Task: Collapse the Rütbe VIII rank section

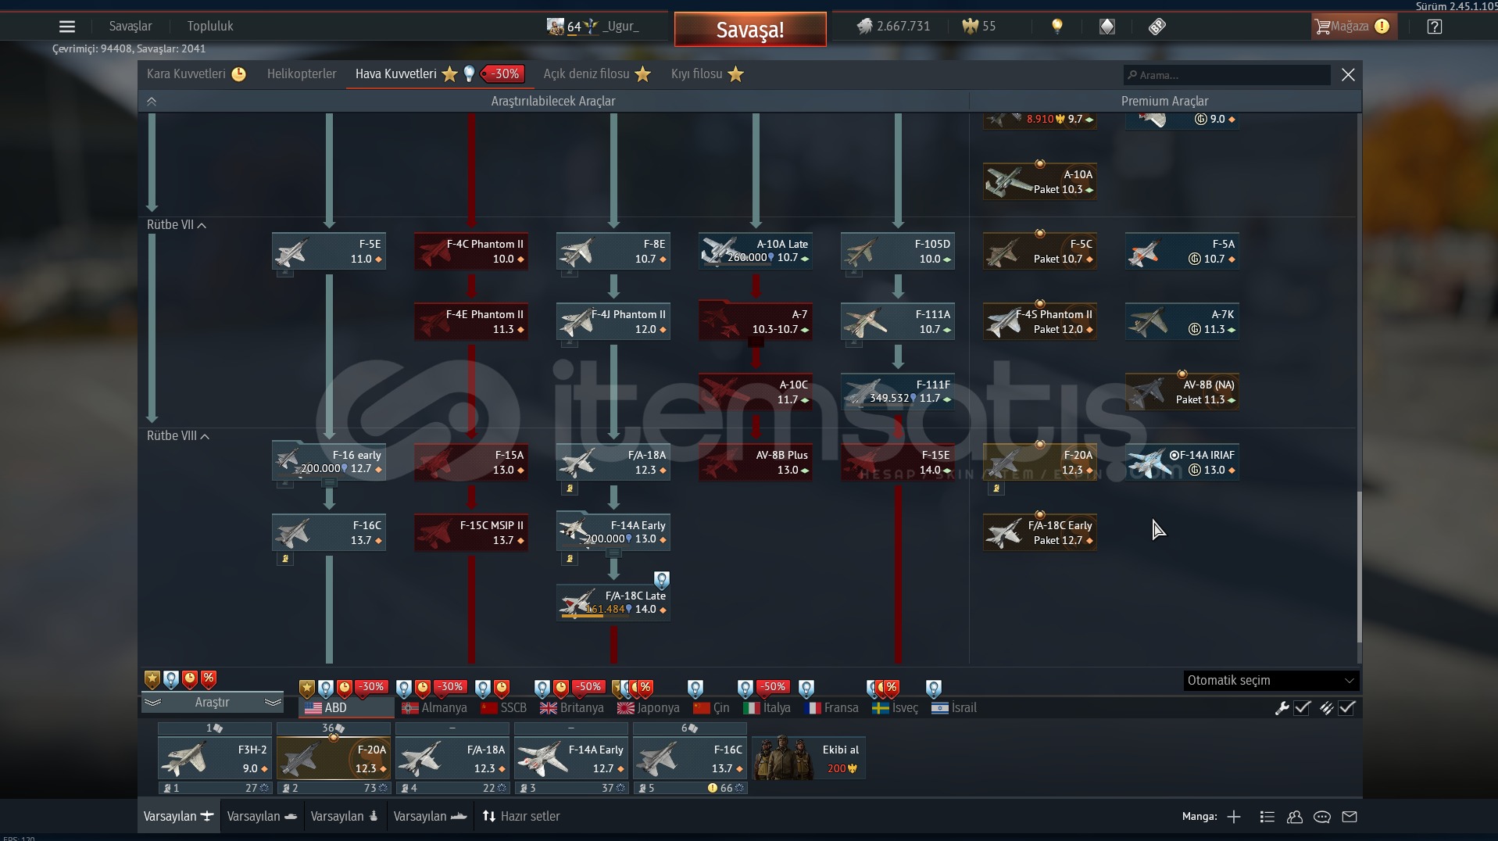Action: (x=178, y=436)
